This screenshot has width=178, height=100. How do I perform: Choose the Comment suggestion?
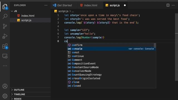click(x=112, y=60)
